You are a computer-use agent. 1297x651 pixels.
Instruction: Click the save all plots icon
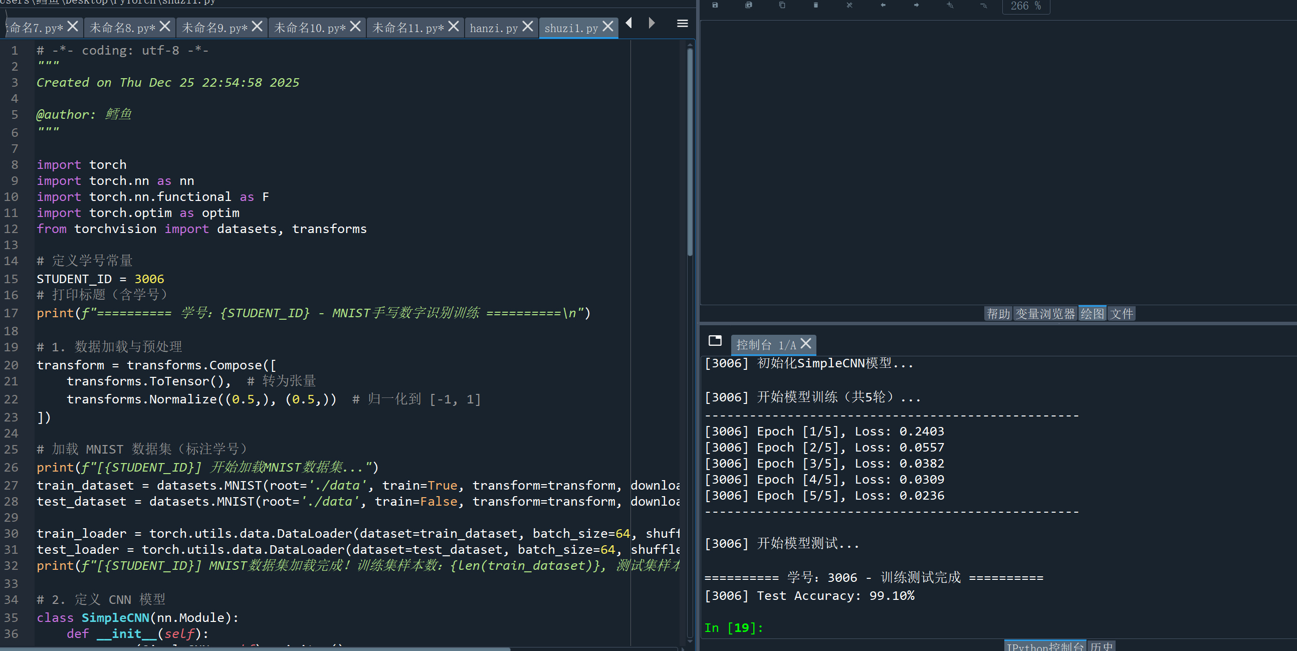pos(749,5)
